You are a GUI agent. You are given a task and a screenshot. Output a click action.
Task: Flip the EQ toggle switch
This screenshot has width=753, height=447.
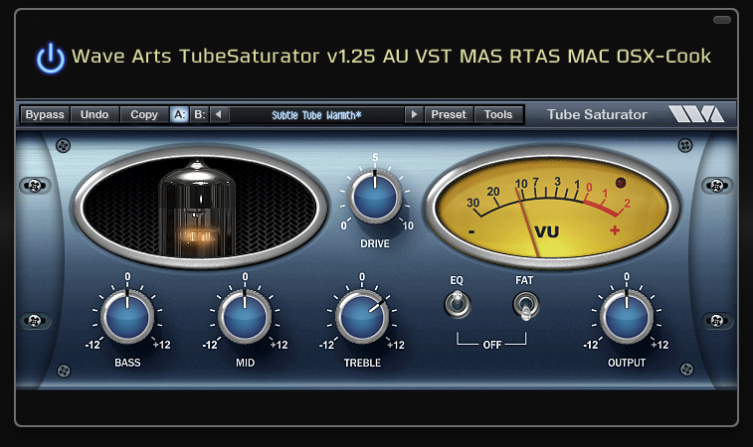pyautogui.click(x=457, y=304)
